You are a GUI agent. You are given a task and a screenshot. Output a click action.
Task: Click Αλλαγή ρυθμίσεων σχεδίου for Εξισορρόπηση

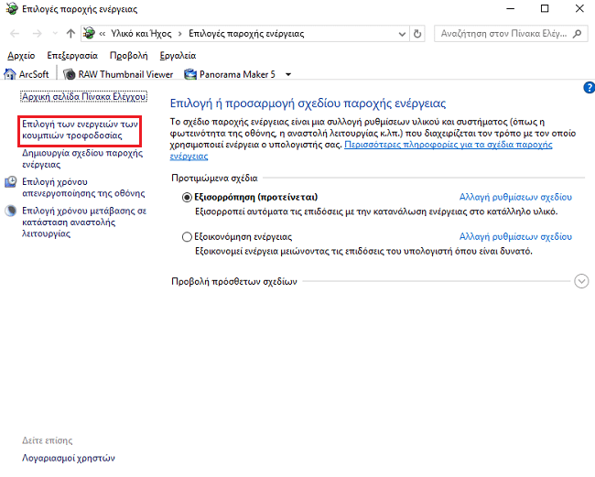[514, 197]
